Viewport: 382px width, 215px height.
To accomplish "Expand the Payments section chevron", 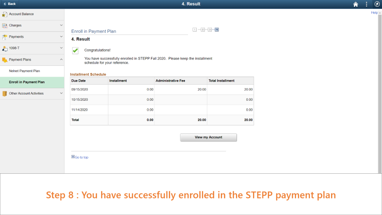I will pos(61,37).
